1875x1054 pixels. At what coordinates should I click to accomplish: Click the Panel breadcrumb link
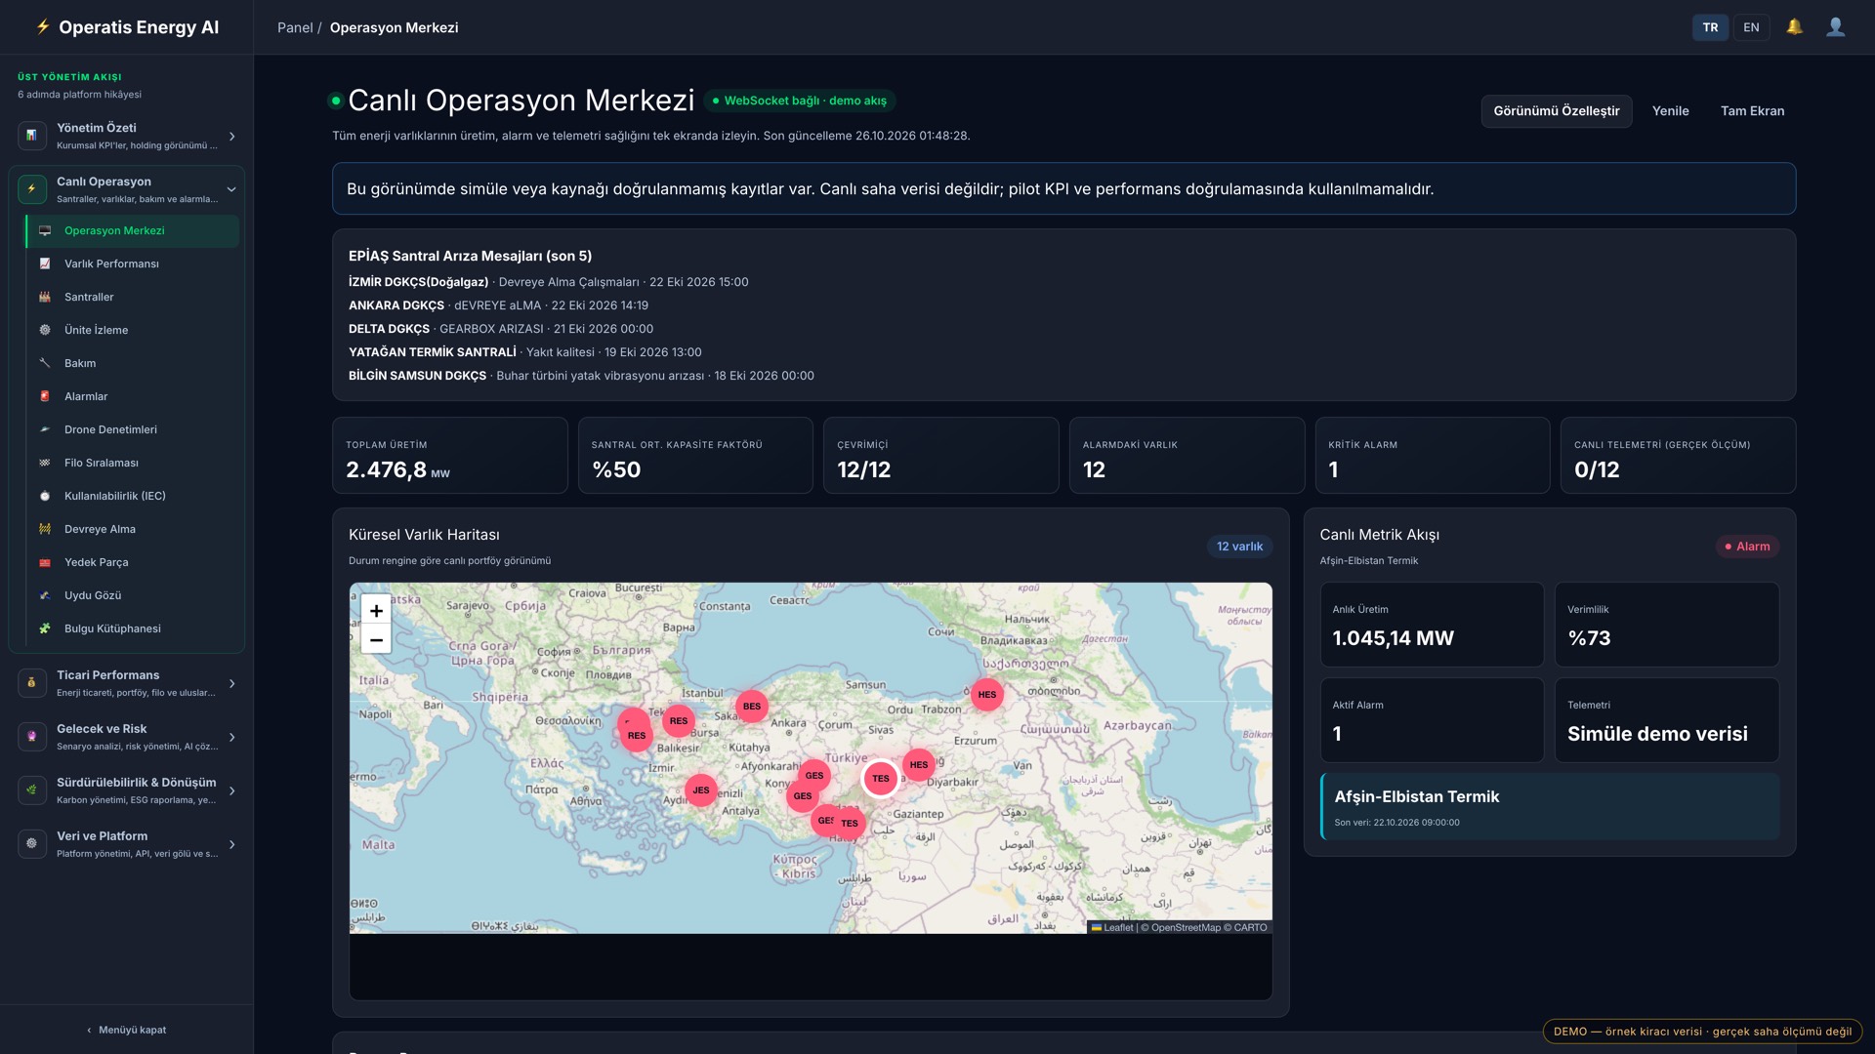pyautogui.click(x=295, y=27)
